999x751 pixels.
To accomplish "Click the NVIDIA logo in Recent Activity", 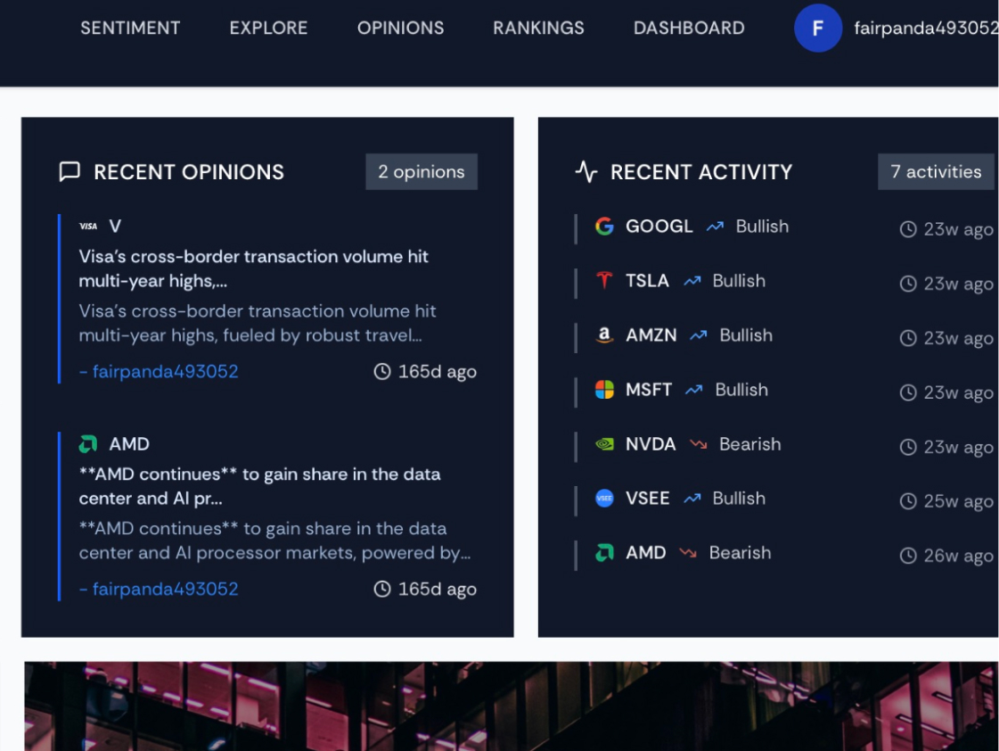I will pos(605,444).
